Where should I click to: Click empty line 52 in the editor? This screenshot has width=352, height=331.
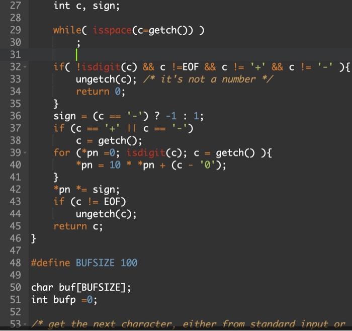point(191,312)
